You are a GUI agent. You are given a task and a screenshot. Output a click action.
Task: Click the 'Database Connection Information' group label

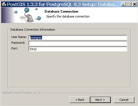coord(33,30)
